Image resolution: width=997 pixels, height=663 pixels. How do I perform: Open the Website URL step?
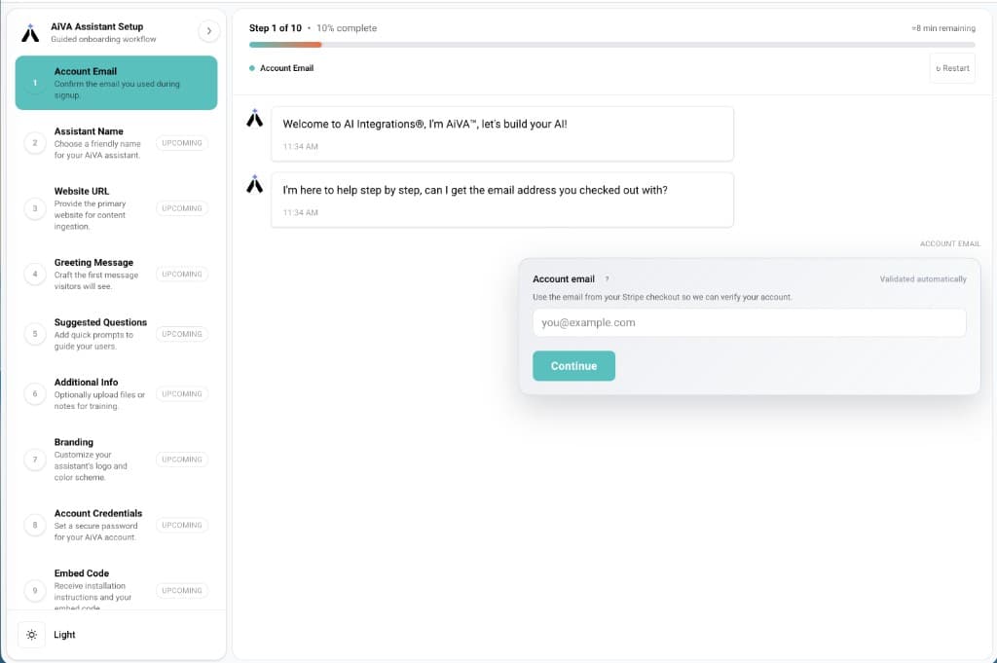pyautogui.click(x=117, y=207)
